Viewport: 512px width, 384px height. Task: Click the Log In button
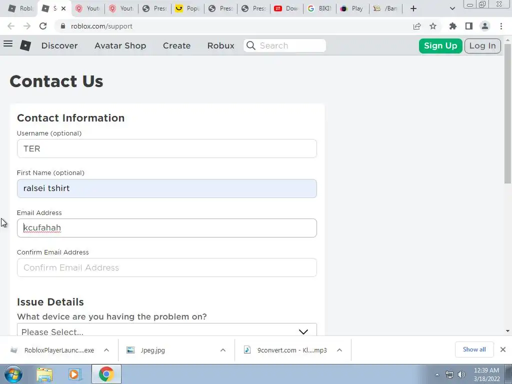(x=482, y=45)
